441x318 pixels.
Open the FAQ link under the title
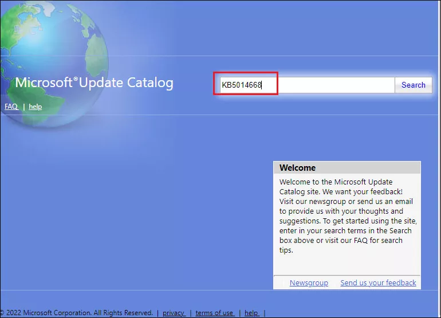click(11, 107)
